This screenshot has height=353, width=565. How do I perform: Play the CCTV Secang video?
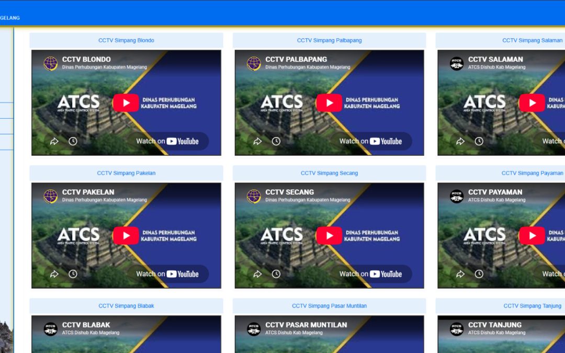click(x=329, y=235)
